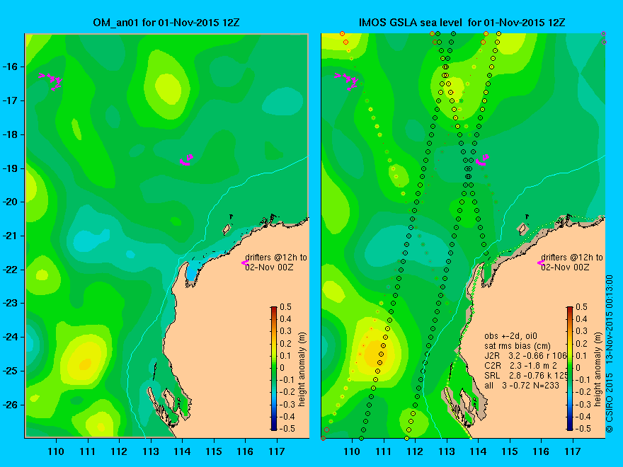Click the 0.2 tick on right colorbar
Image resolution: width=623 pixels, height=467 pixels.
tap(581, 343)
